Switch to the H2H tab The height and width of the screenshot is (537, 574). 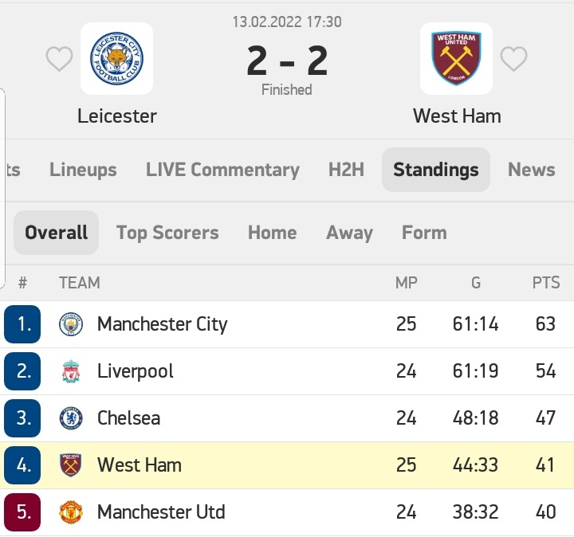[x=346, y=170]
